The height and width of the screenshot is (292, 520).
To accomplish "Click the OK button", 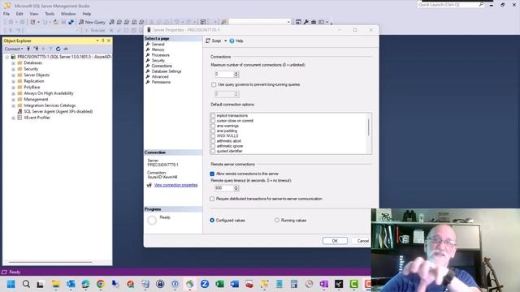I will coord(335,241).
